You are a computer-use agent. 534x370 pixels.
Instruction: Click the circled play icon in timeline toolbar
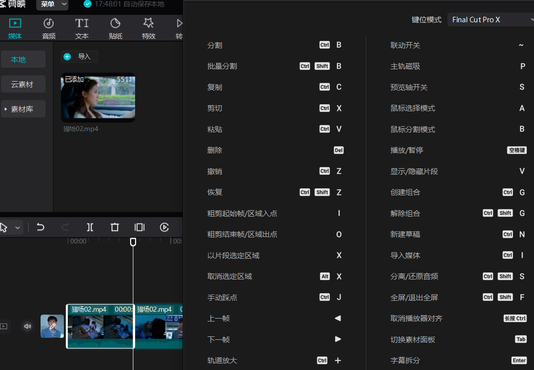click(164, 227)
